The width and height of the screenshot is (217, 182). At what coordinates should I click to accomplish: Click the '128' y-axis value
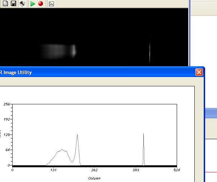tap(7, 135)
